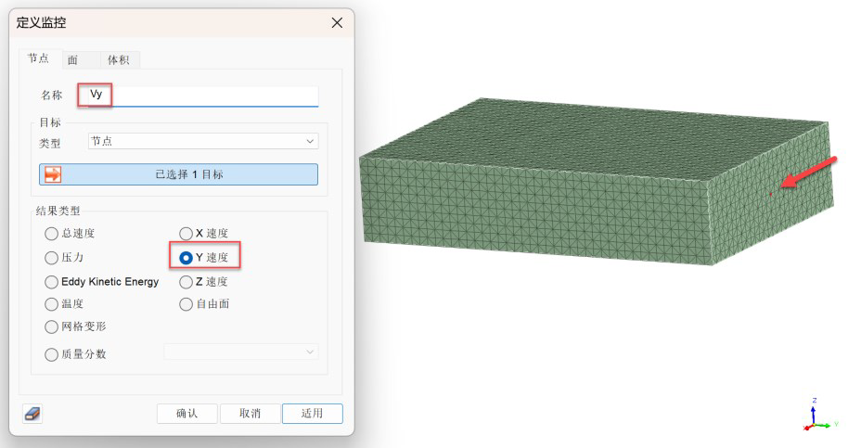This screenshot has height=448, width=848.
Task: Select the X 速度 result type
Action: (186, 234)
